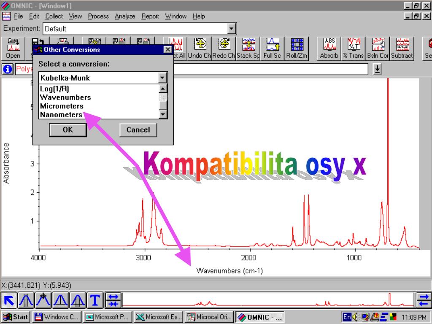
Task: Open the Process menu
Action: [x=98, y=16]
